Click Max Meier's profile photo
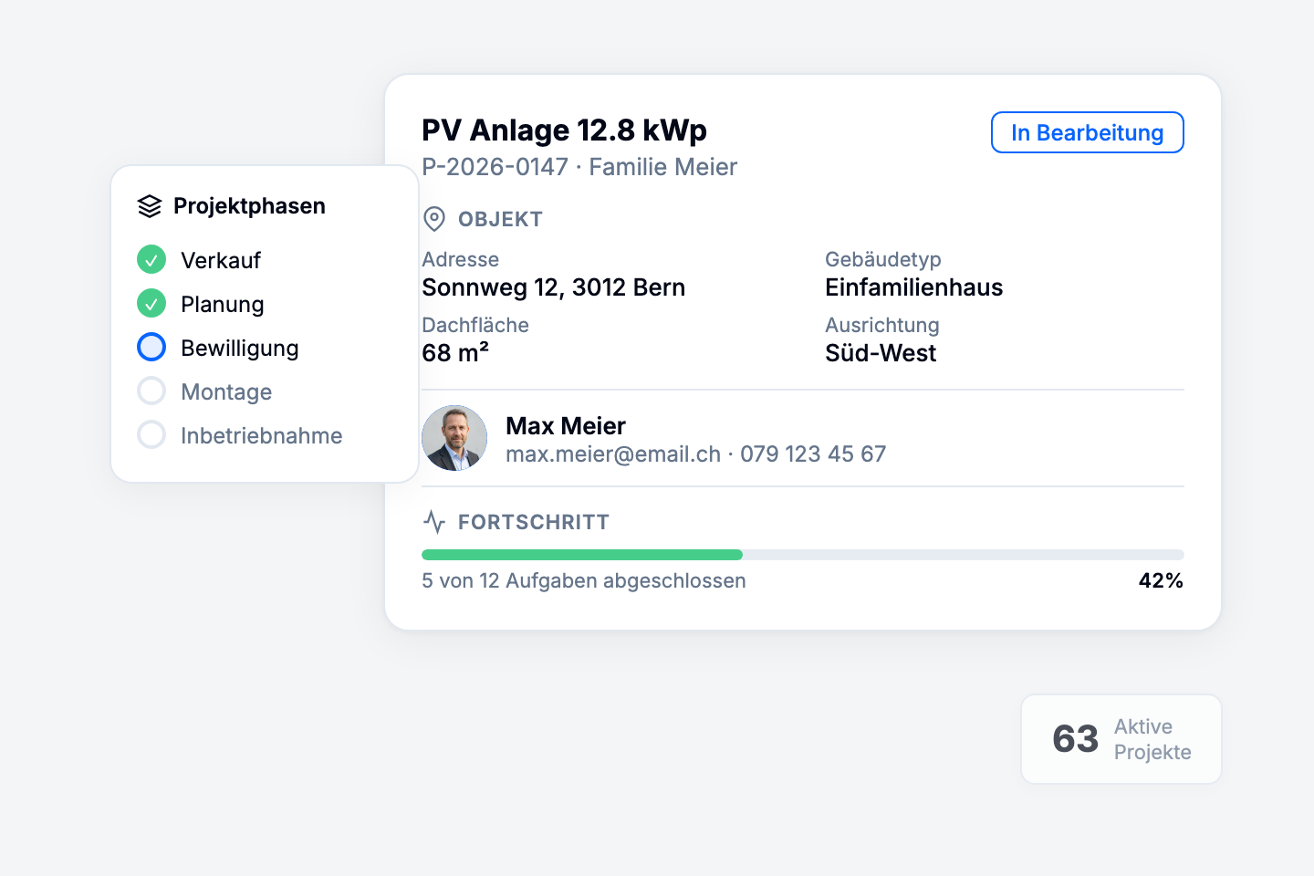This screenshot has height=876, width=1314. pos(454,438)
